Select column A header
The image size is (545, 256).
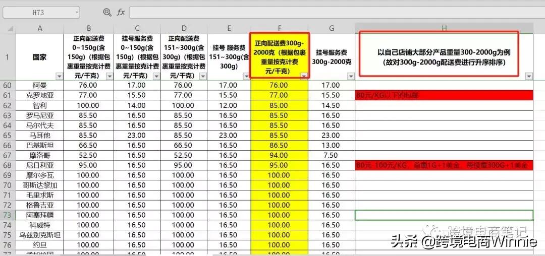coord(39,28)
